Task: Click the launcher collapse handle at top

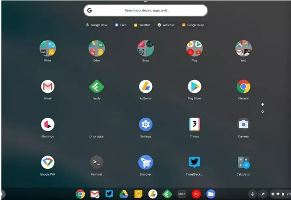Action: [146, 1]
